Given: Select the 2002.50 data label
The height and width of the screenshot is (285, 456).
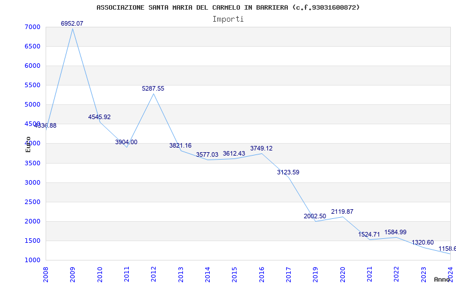Looking at the screenshot, I should click(315, 216).
